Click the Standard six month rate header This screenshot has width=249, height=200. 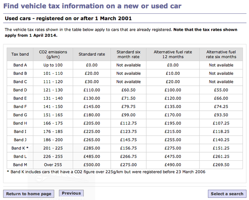point(128,54)
